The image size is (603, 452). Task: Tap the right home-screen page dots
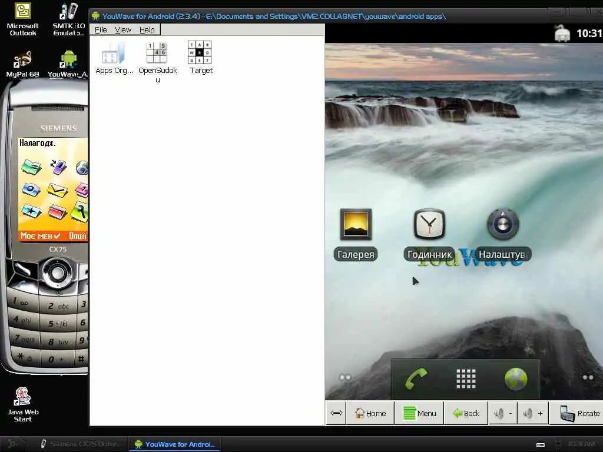(588, 377)
